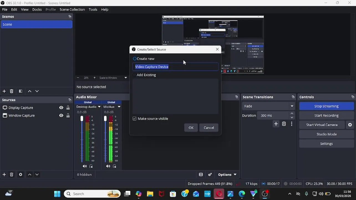Uncheck Make source visible

[x=134, y=119]
